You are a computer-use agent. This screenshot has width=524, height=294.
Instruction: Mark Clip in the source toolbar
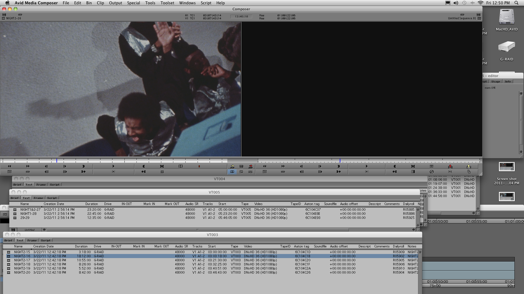point(162,166)
